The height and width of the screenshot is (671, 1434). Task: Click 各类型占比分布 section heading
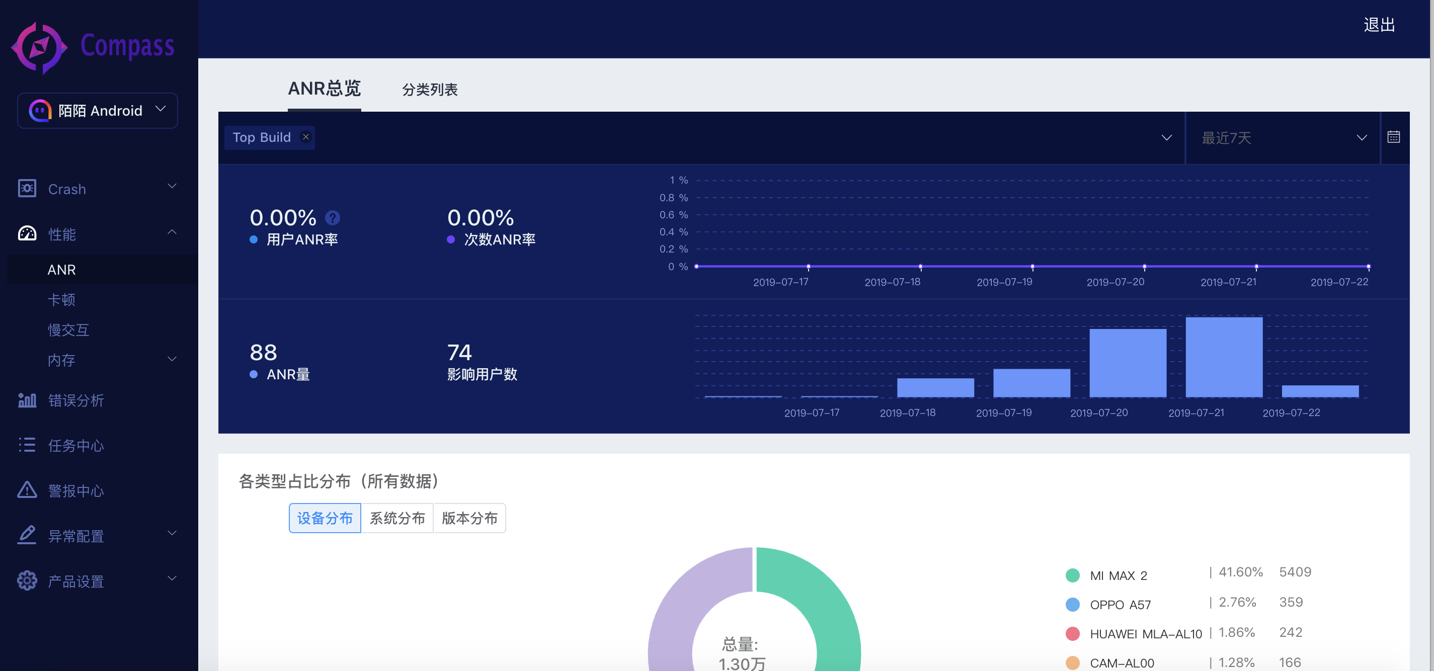pos(340,481)
